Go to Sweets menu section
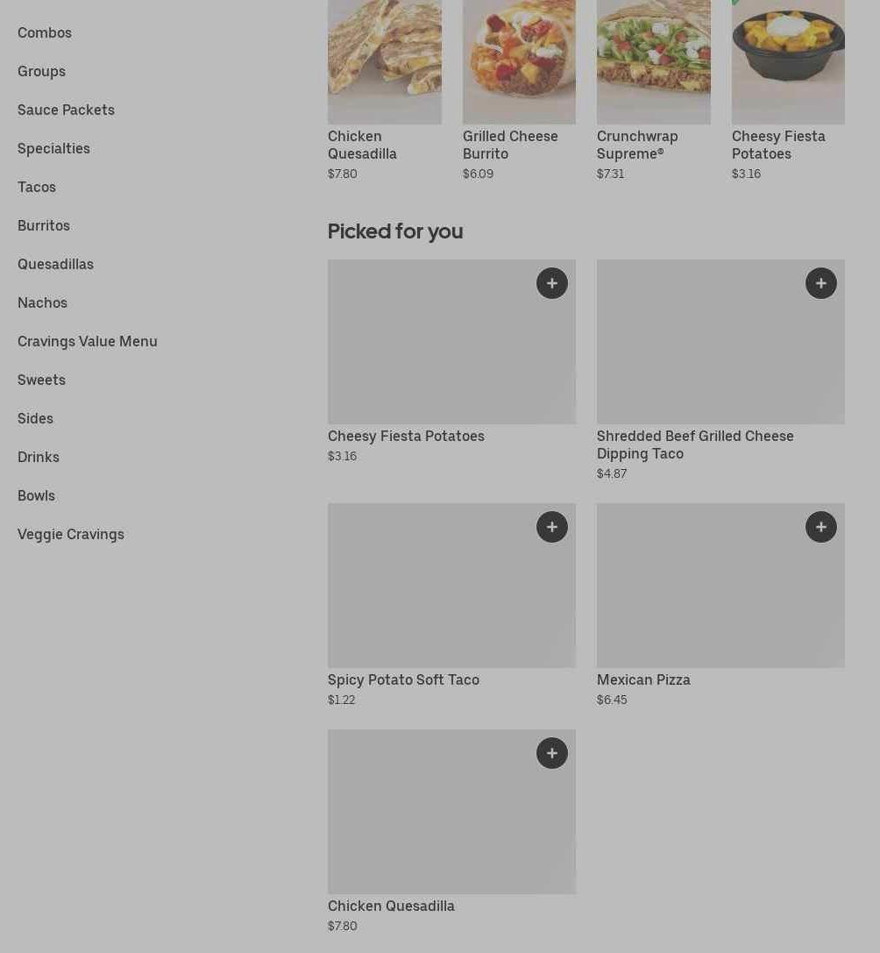This screenshot has width=880, height=953. pos(41,380)
